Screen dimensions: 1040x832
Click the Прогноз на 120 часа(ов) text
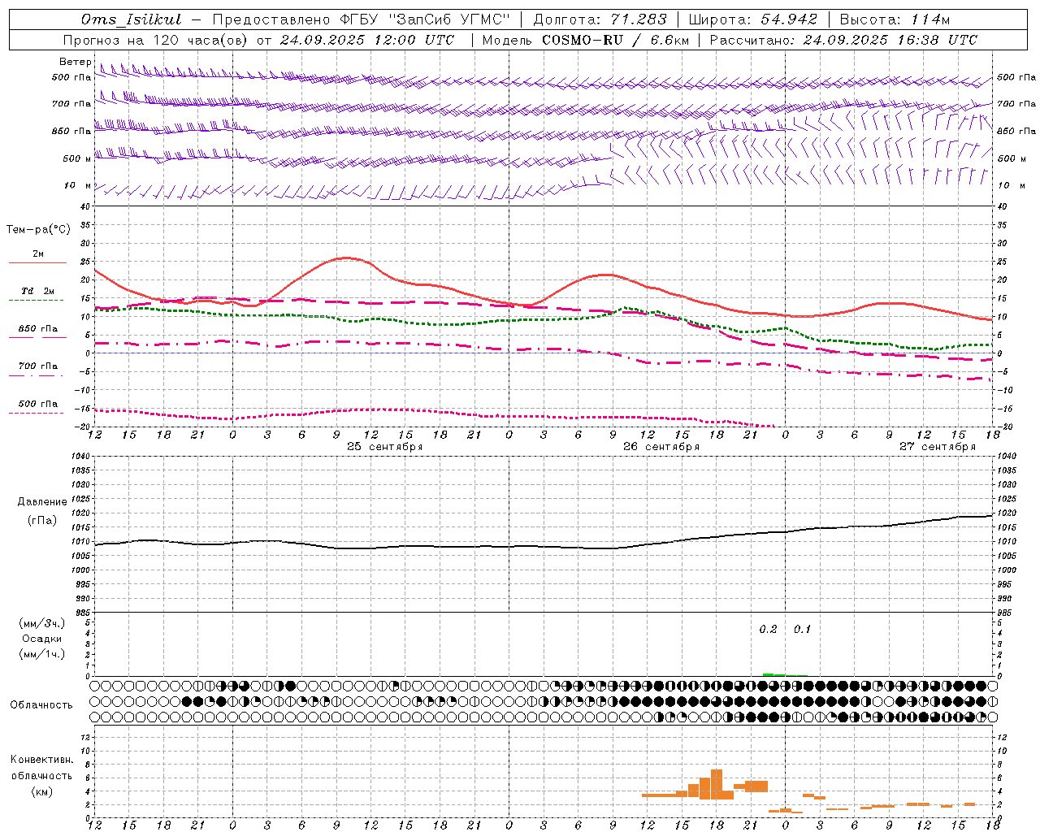pos(156,40)
